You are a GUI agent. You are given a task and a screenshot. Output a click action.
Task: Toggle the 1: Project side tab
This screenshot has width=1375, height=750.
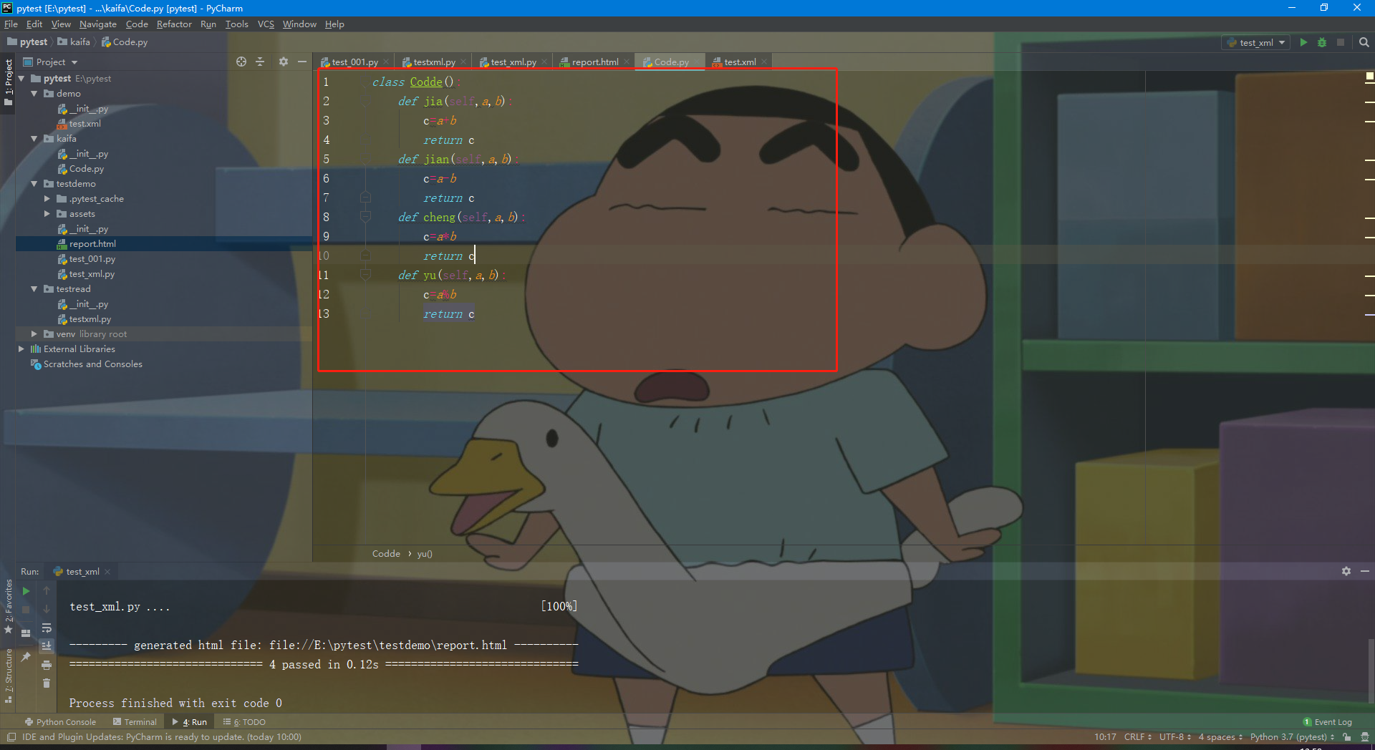(9, 82)
